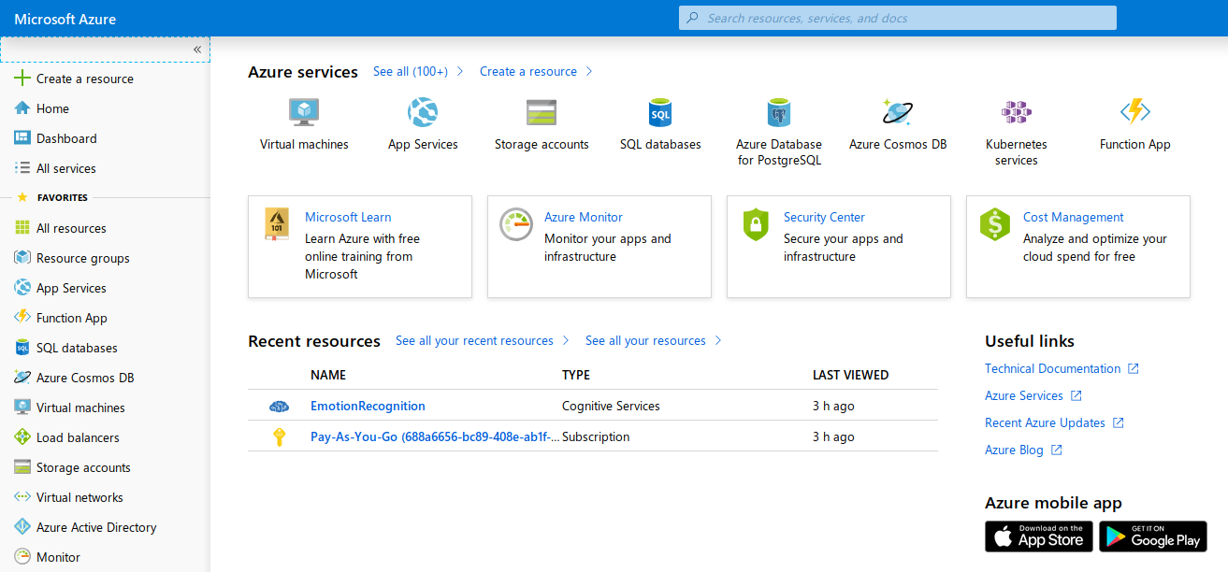
Task: Click the EmotionRecognition cognitive services icon
Action: click(x=279, y=407)
